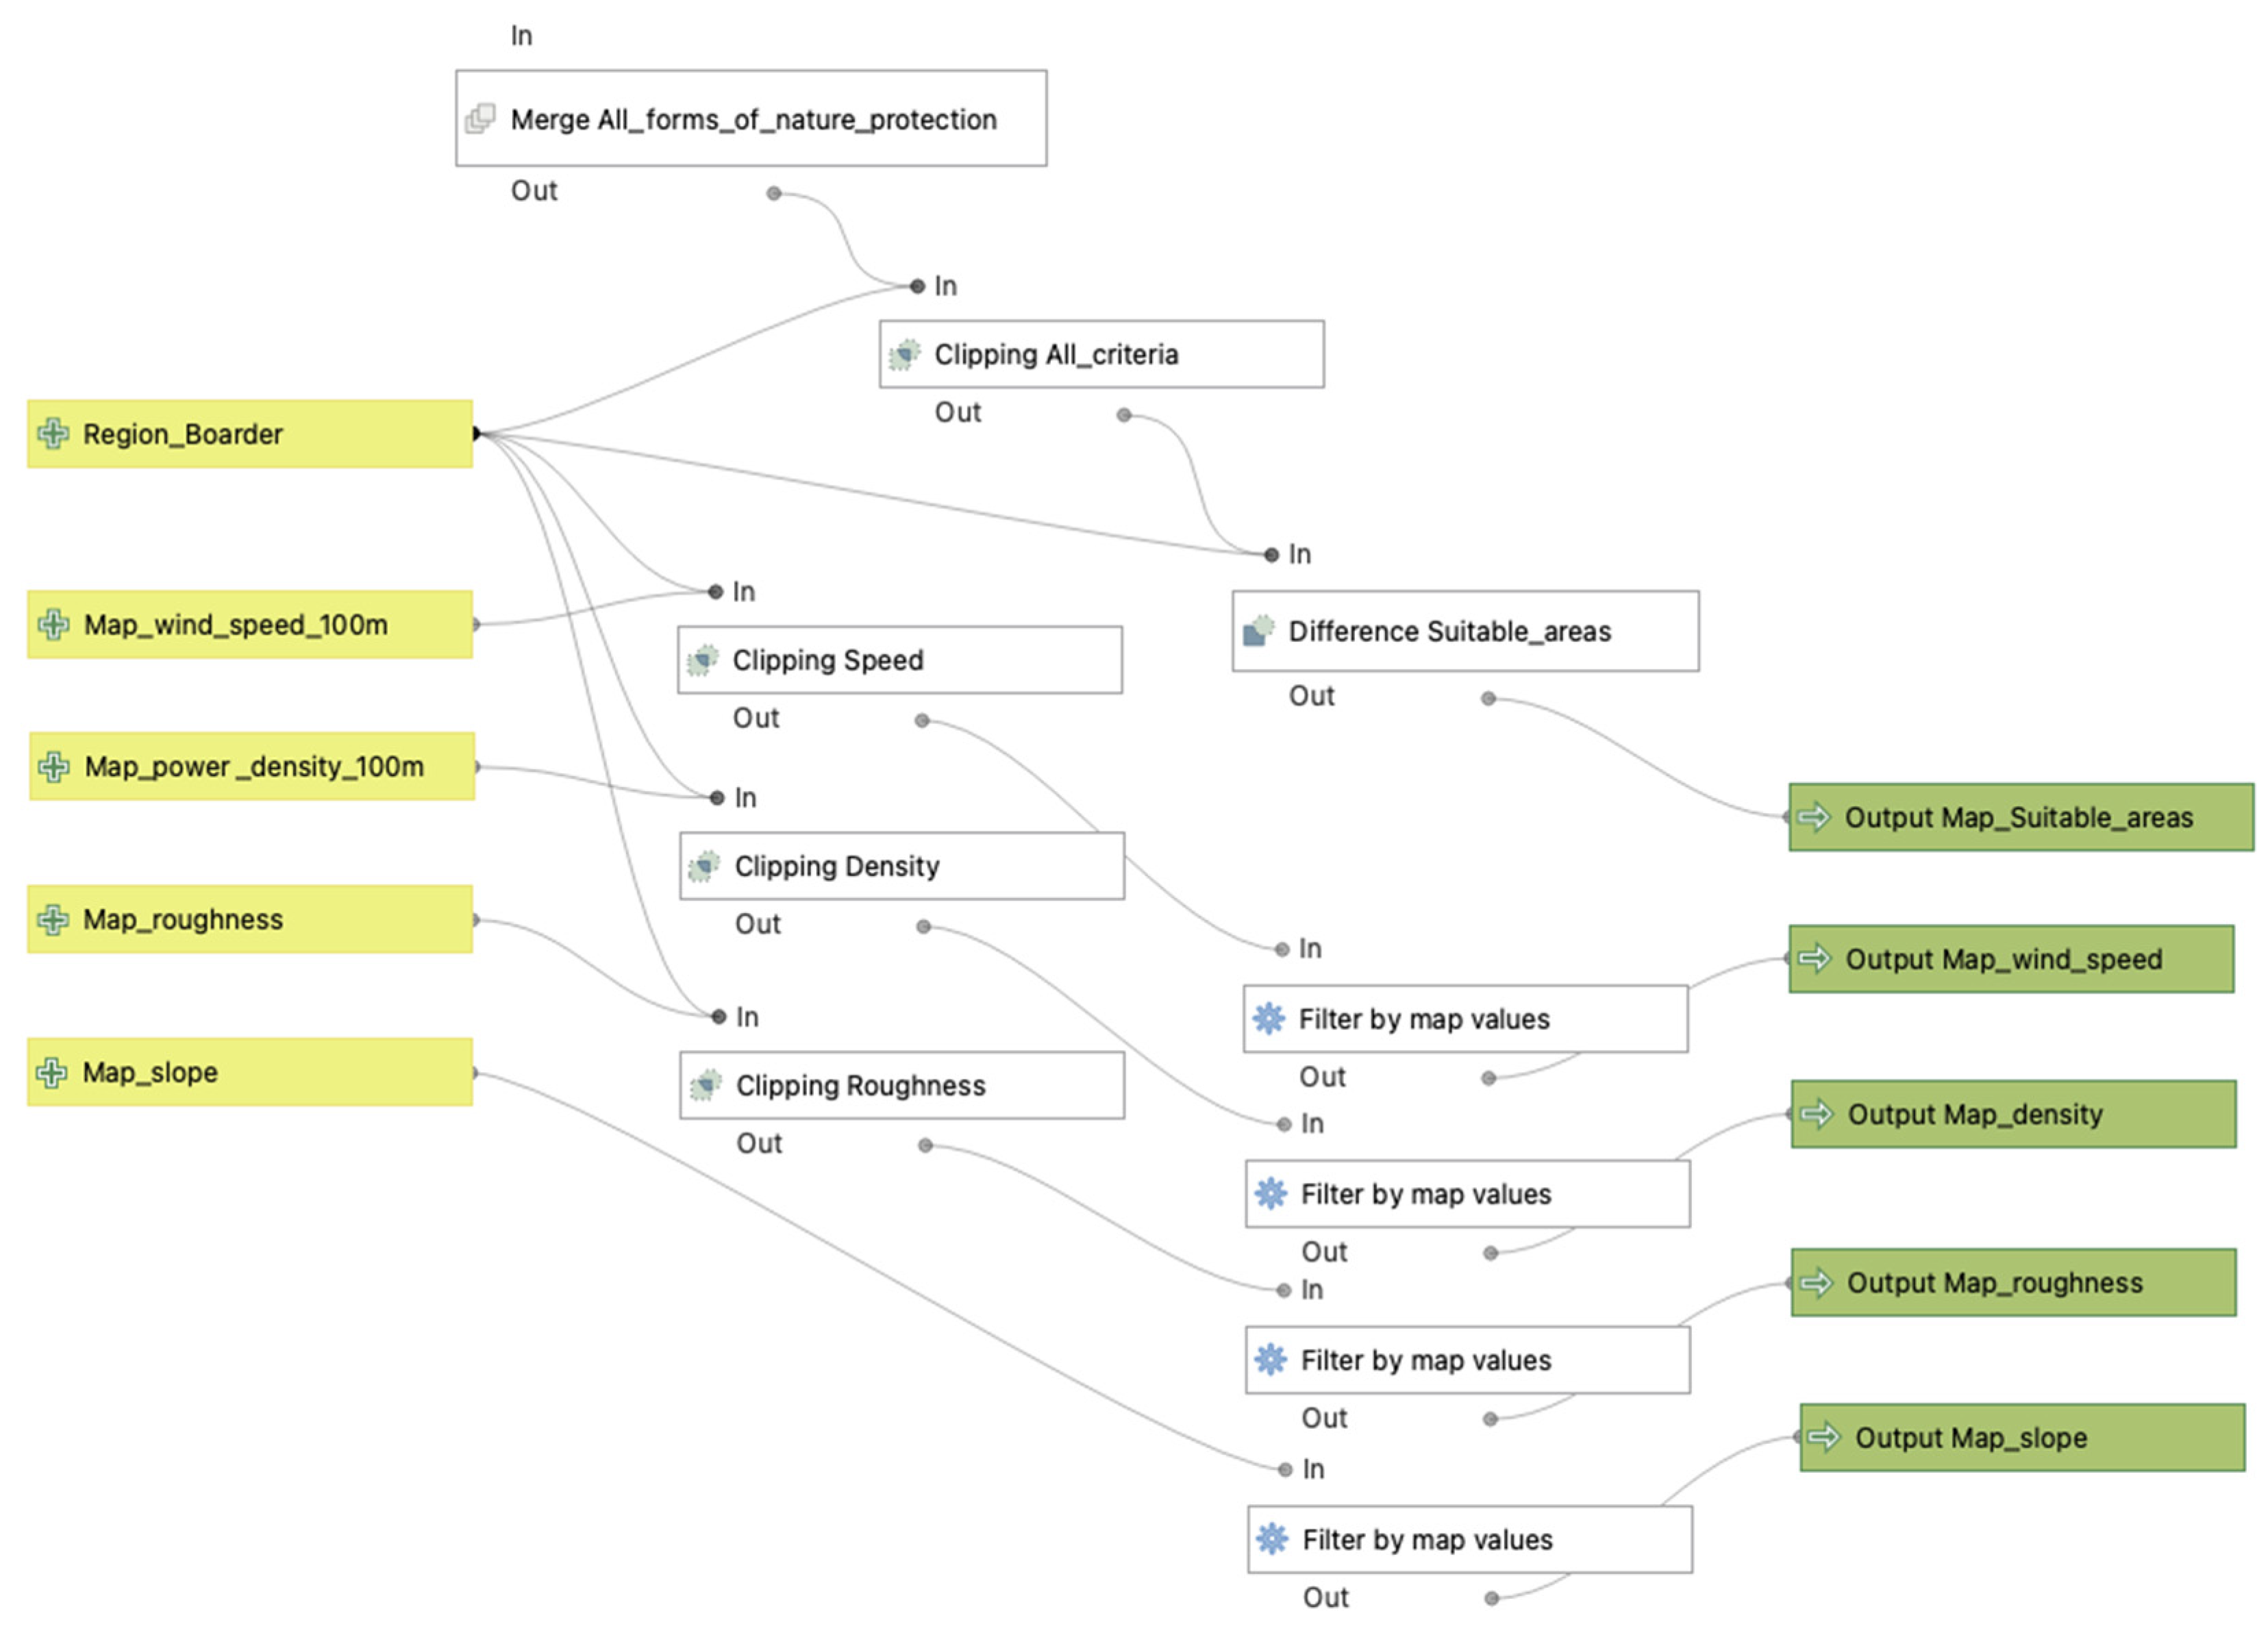The height and width of the screenshot is (1633, 2268).
Task: Click gear icon of filter feeding Output Map_slope
Action: (x=1272, y=1539)
